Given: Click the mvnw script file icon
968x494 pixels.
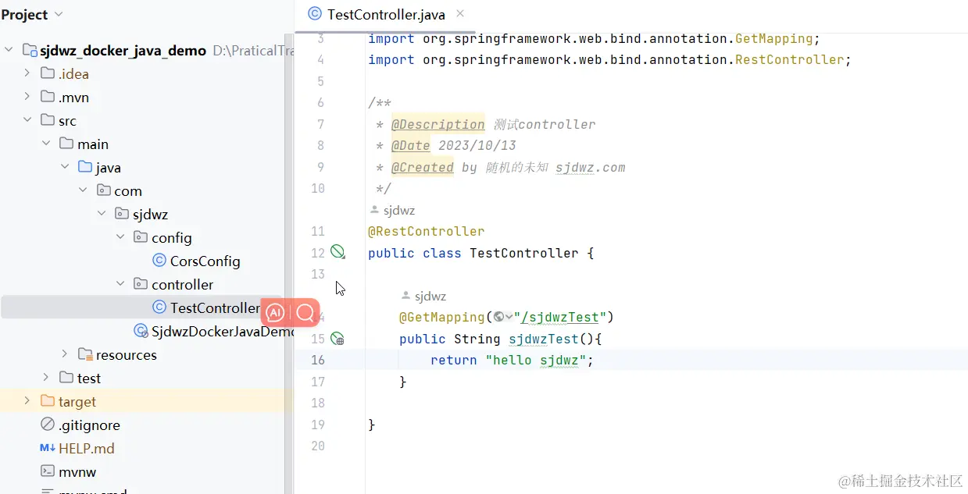Looking at the screenshot, I should pyautogui.click(x=48, y=471).
